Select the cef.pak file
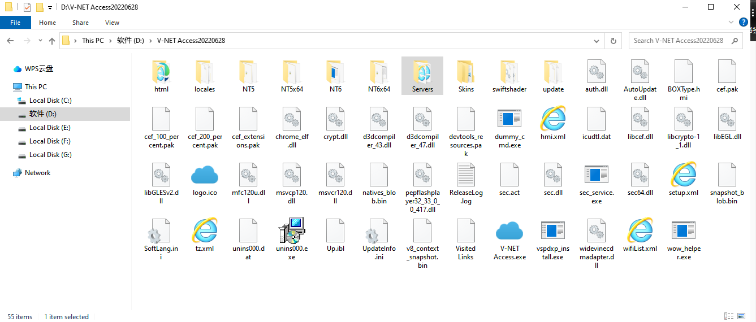 point(727,76)
